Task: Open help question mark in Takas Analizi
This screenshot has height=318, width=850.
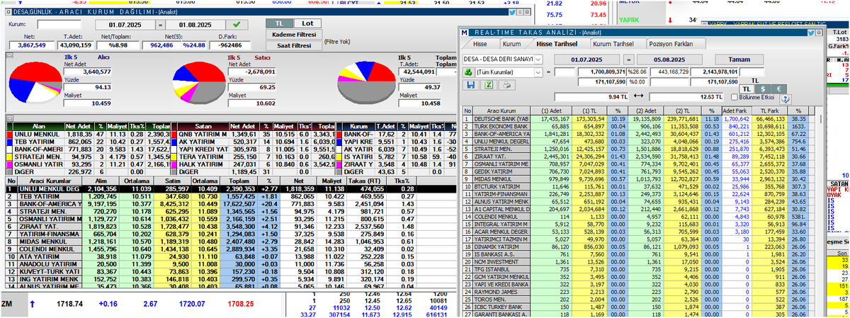Action: click(x=786, y=98)
